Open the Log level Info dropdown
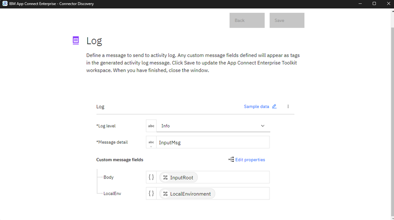The width and height of the screenshot is (394, 220). pyautogui.click(x=210, y=126)
